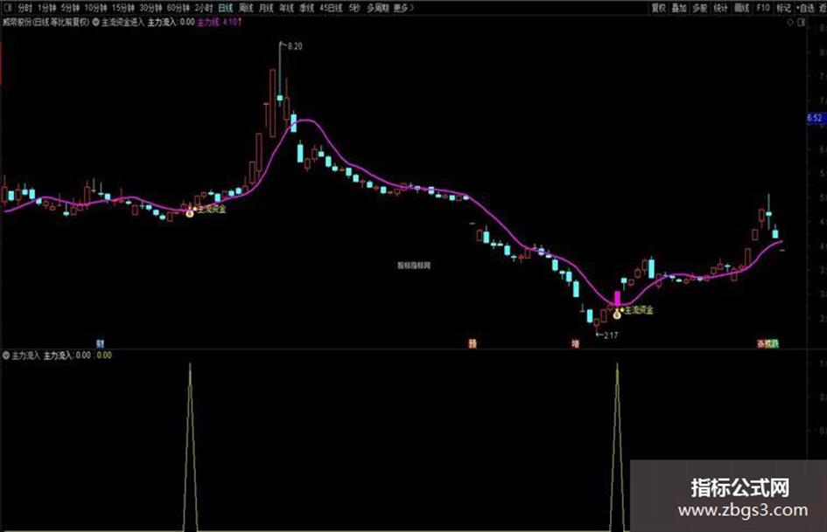Select the 1分钟 period

tap(47, 8)
